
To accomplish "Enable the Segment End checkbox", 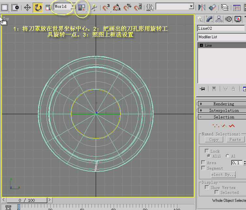I will 203,168.
